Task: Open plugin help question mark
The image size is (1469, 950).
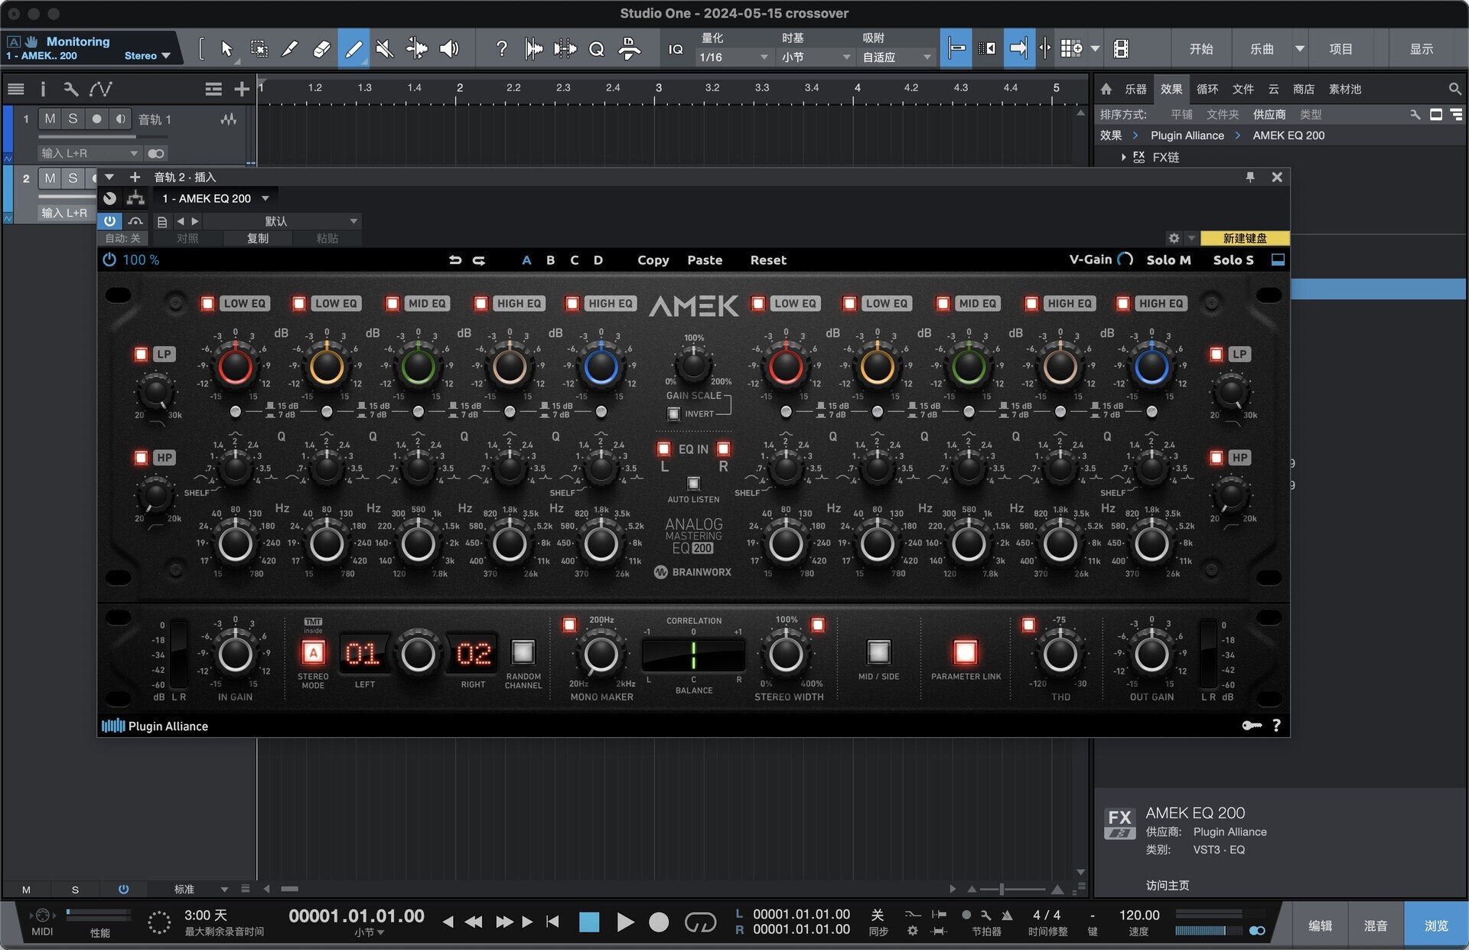Action: click(1276, 725)
